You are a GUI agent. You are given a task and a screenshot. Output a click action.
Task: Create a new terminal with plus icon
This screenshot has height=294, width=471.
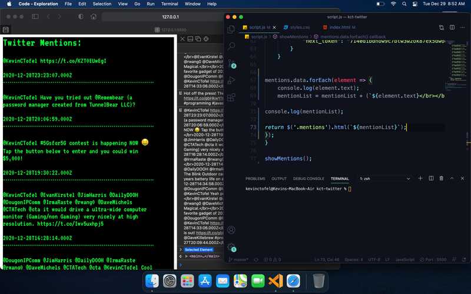click(x=420, y=178)
